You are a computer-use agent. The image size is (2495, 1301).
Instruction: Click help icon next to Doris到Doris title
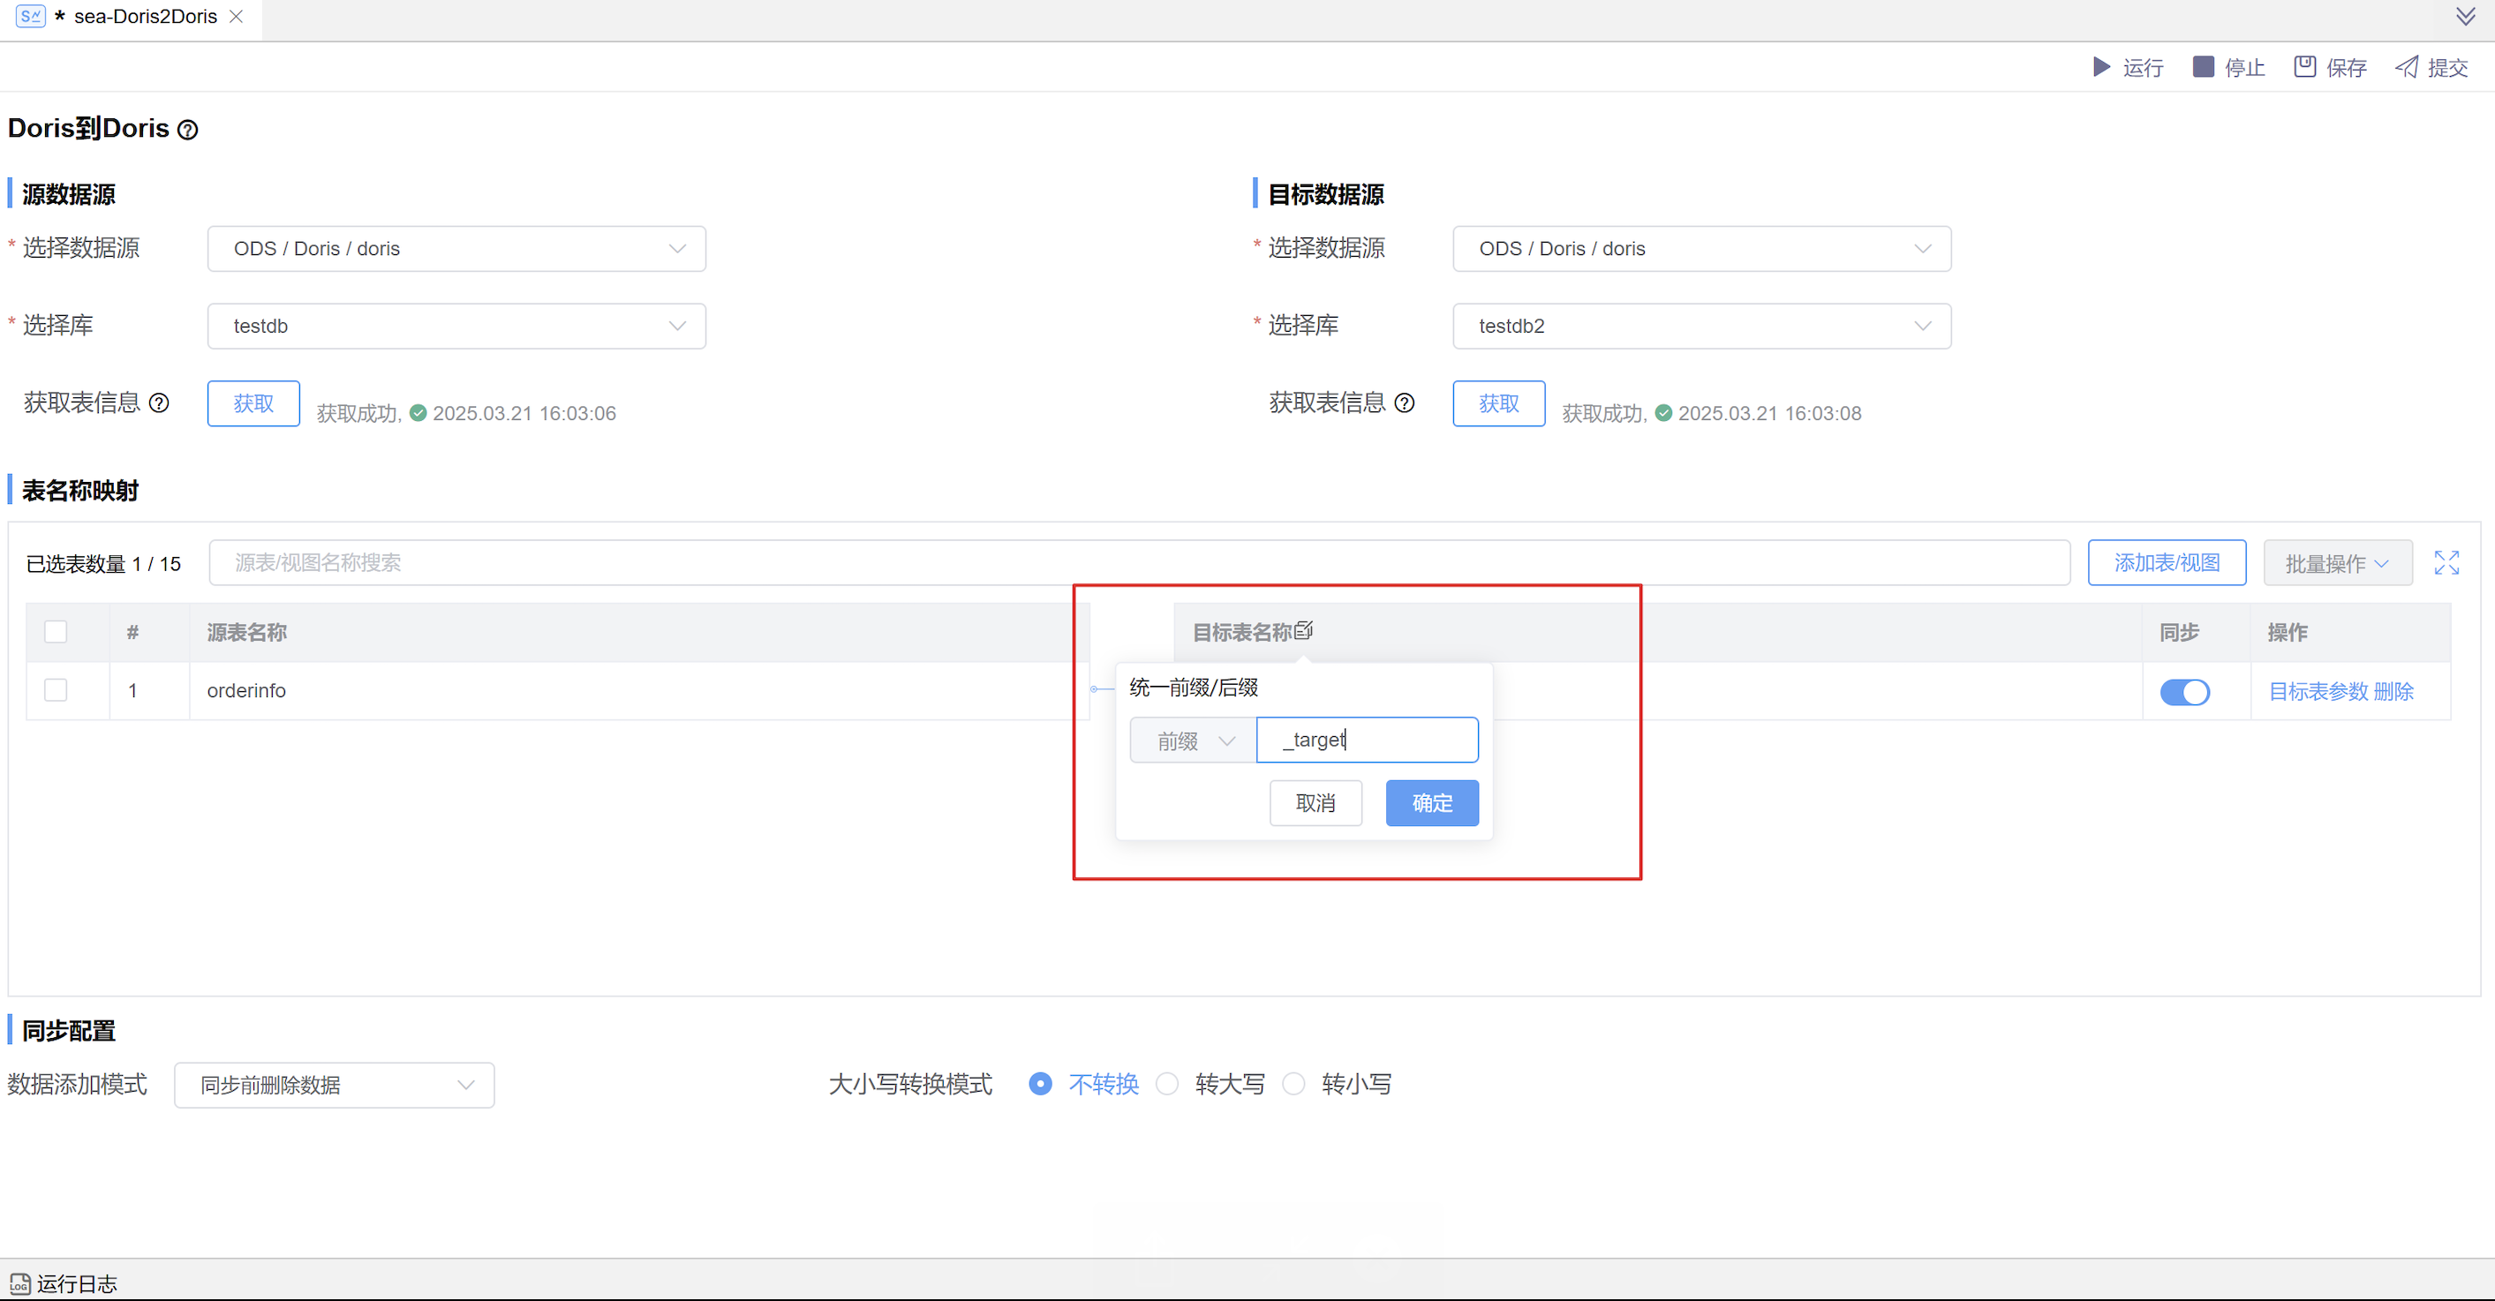[188, 130]
